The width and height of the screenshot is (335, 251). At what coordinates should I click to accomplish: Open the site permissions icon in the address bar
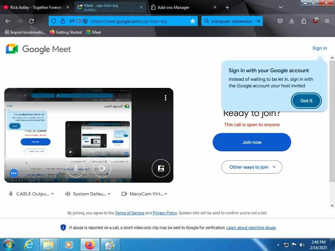pyautogui.click(x=72, y=21)
